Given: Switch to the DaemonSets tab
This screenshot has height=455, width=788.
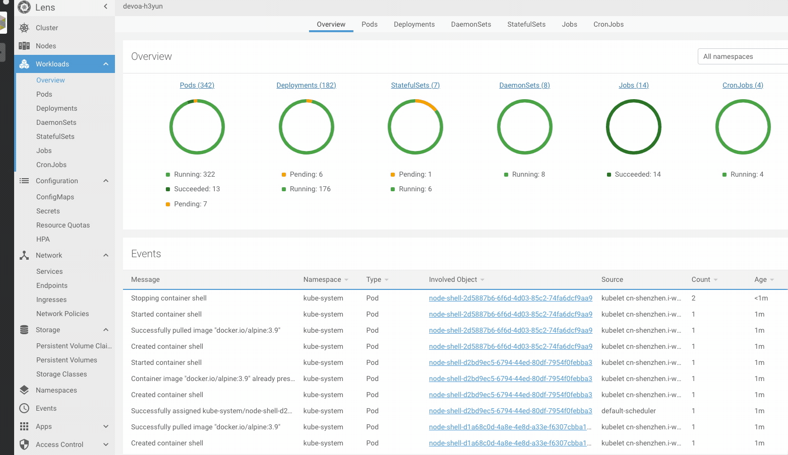Looking at the screenshot, I should [x=471, y=24].
